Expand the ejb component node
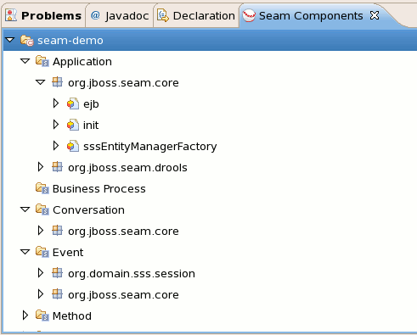Viewport: 417px width, 335px height. [x=56, y=103]
